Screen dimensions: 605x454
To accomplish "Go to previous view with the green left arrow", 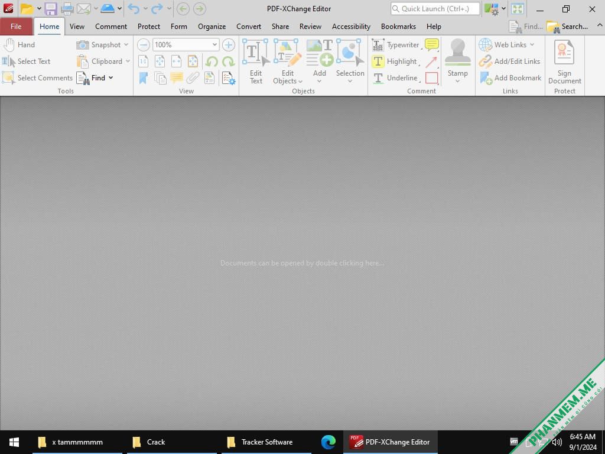I will click(x=183, y=8).
